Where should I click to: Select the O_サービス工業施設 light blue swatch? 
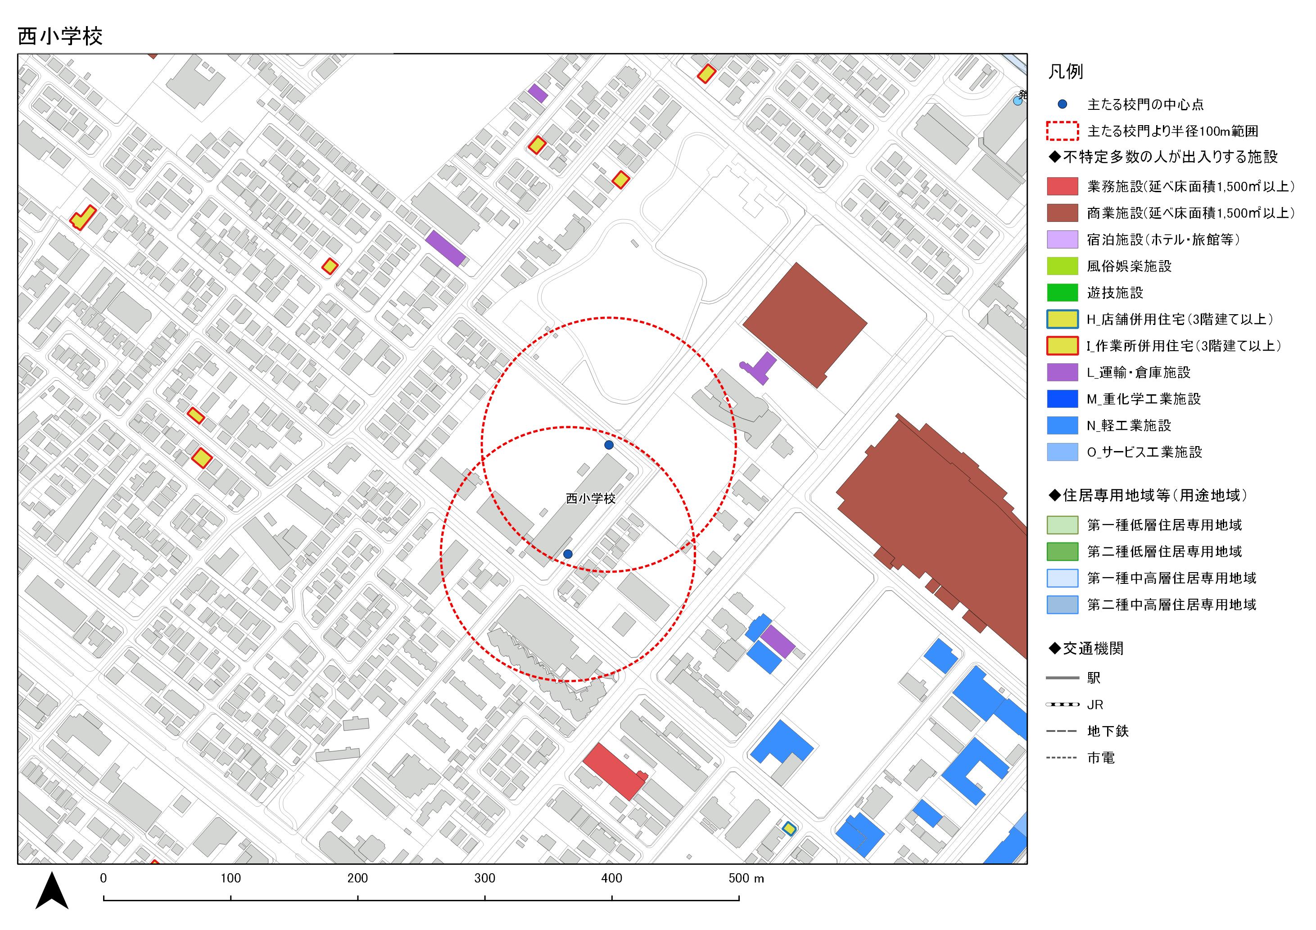point(1062,452)
